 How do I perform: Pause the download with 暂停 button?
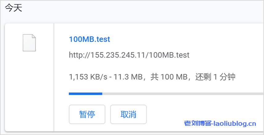coord(87,114)
